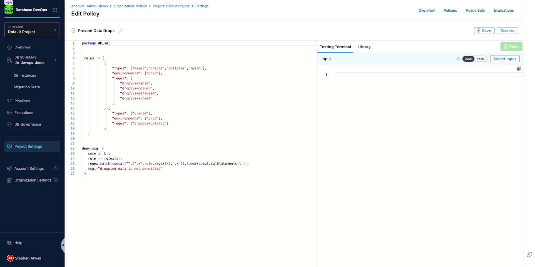Run the policy Test button

tap(511, 47)
